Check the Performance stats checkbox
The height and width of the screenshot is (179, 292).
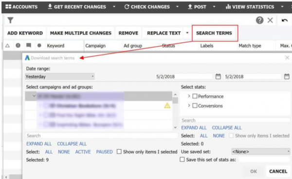[x=195, y=96]
